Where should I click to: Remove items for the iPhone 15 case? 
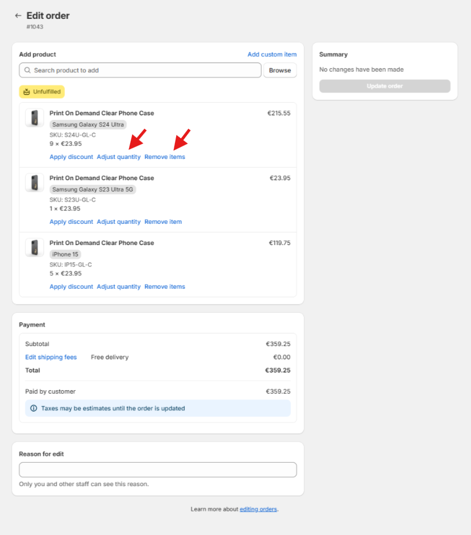(165, 287)
